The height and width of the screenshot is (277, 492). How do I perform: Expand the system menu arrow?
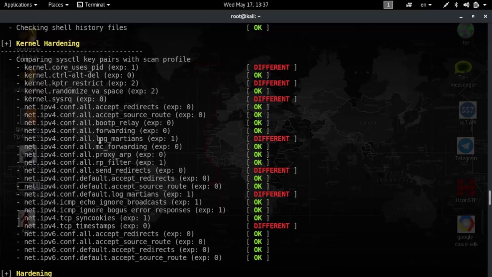[485, 5]
